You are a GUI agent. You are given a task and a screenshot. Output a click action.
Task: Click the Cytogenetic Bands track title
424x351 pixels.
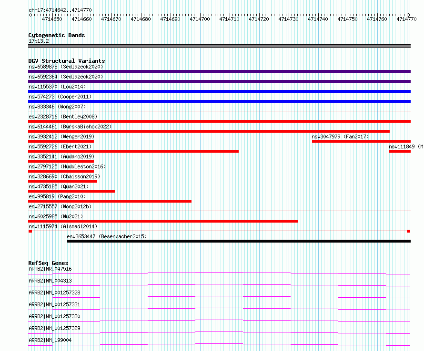[57, 35]
